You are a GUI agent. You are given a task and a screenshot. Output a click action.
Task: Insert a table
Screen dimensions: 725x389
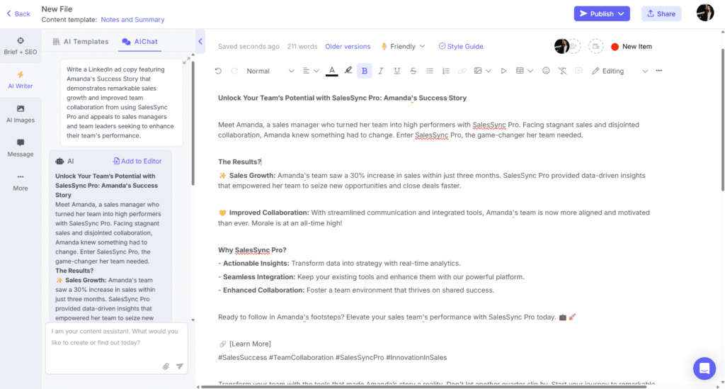[x=520, y=71]
